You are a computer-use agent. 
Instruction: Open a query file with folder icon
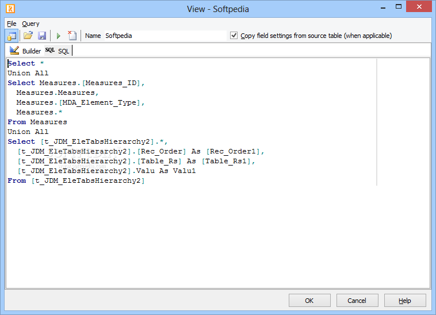[28, 36]
